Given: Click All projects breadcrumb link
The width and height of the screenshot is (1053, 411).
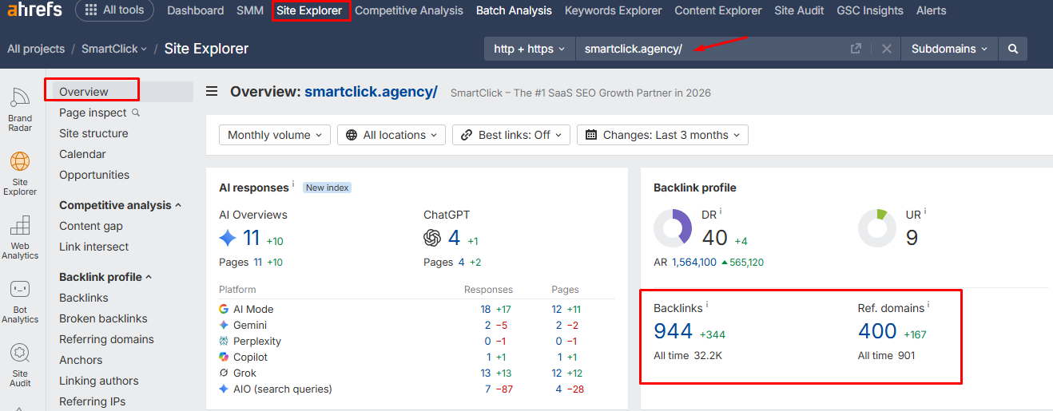Looking at the screenshot, I should point(36,49).
